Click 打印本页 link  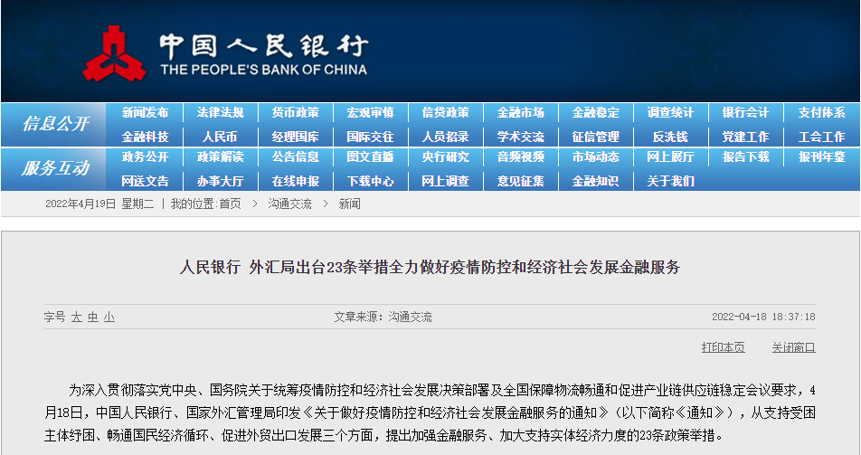(x=724, y=347)
